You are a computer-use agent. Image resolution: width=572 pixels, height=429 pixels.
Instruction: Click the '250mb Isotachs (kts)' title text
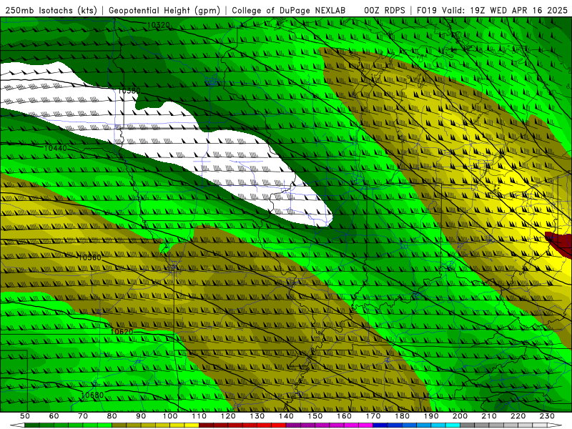(51, 11)
